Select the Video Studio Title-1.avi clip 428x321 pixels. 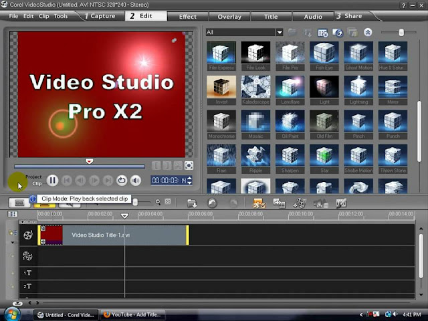coord(113,235)
